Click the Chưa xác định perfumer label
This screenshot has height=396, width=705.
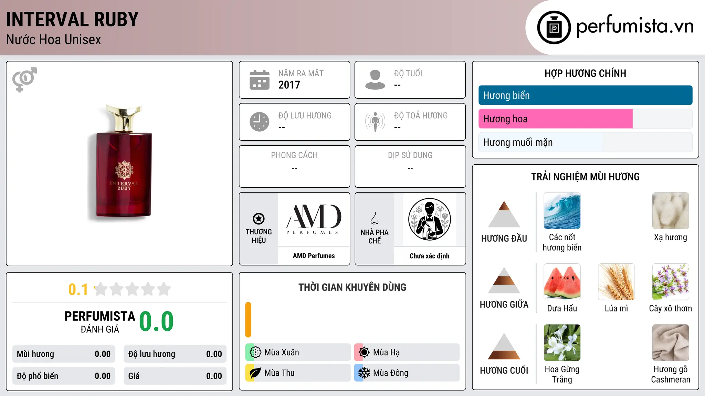(429, 256)
